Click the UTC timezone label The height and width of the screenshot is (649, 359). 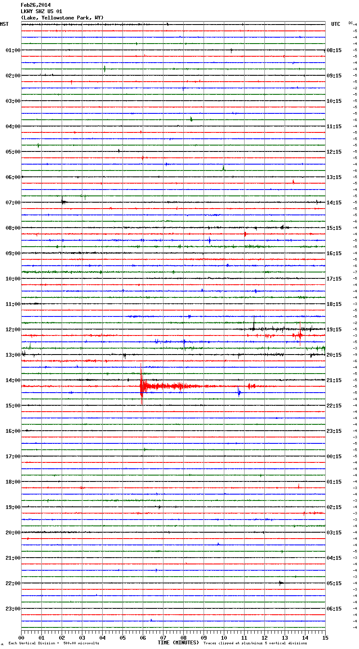[x=336, y=24]
